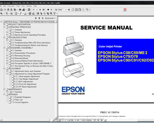Click the Save (floppy disk) icon

[5, 10]
